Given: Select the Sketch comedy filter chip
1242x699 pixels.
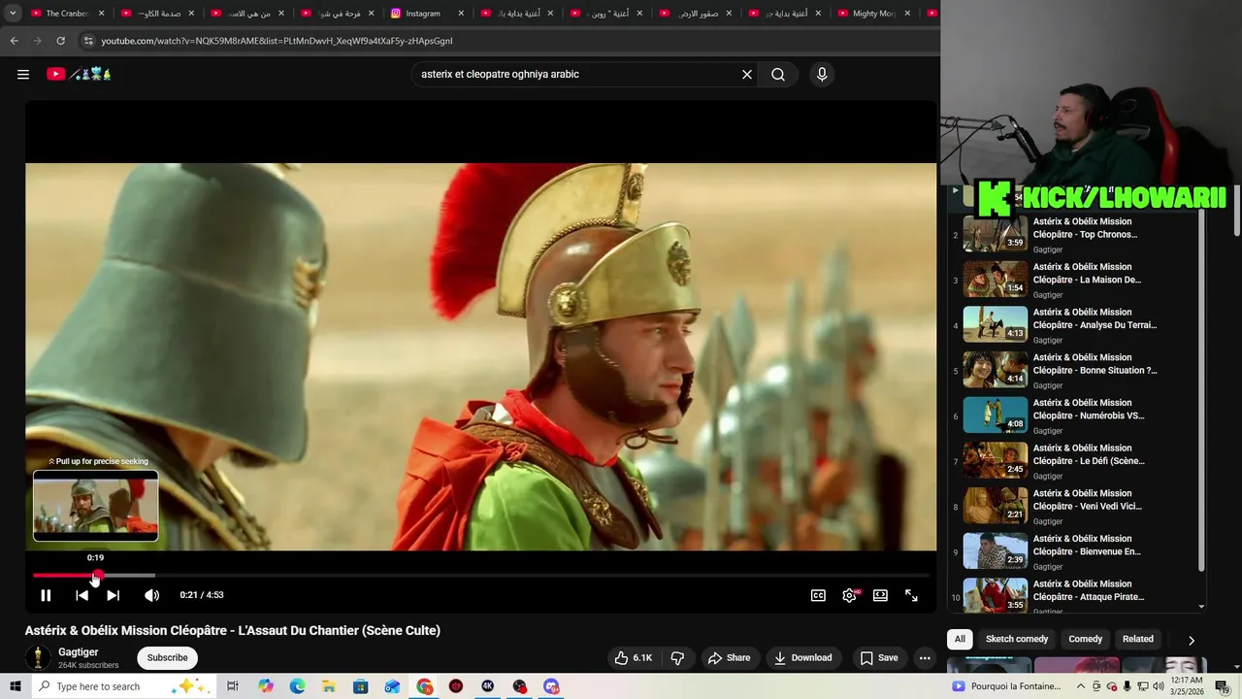Looking at the screenshot, I should pos(1017,639).
